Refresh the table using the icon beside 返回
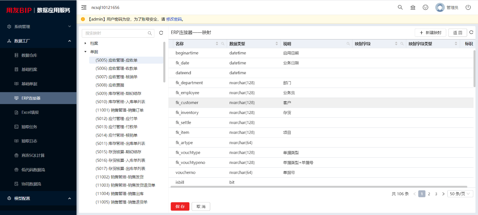The width and height of the screenshot is (478, 215). point(471,32)
